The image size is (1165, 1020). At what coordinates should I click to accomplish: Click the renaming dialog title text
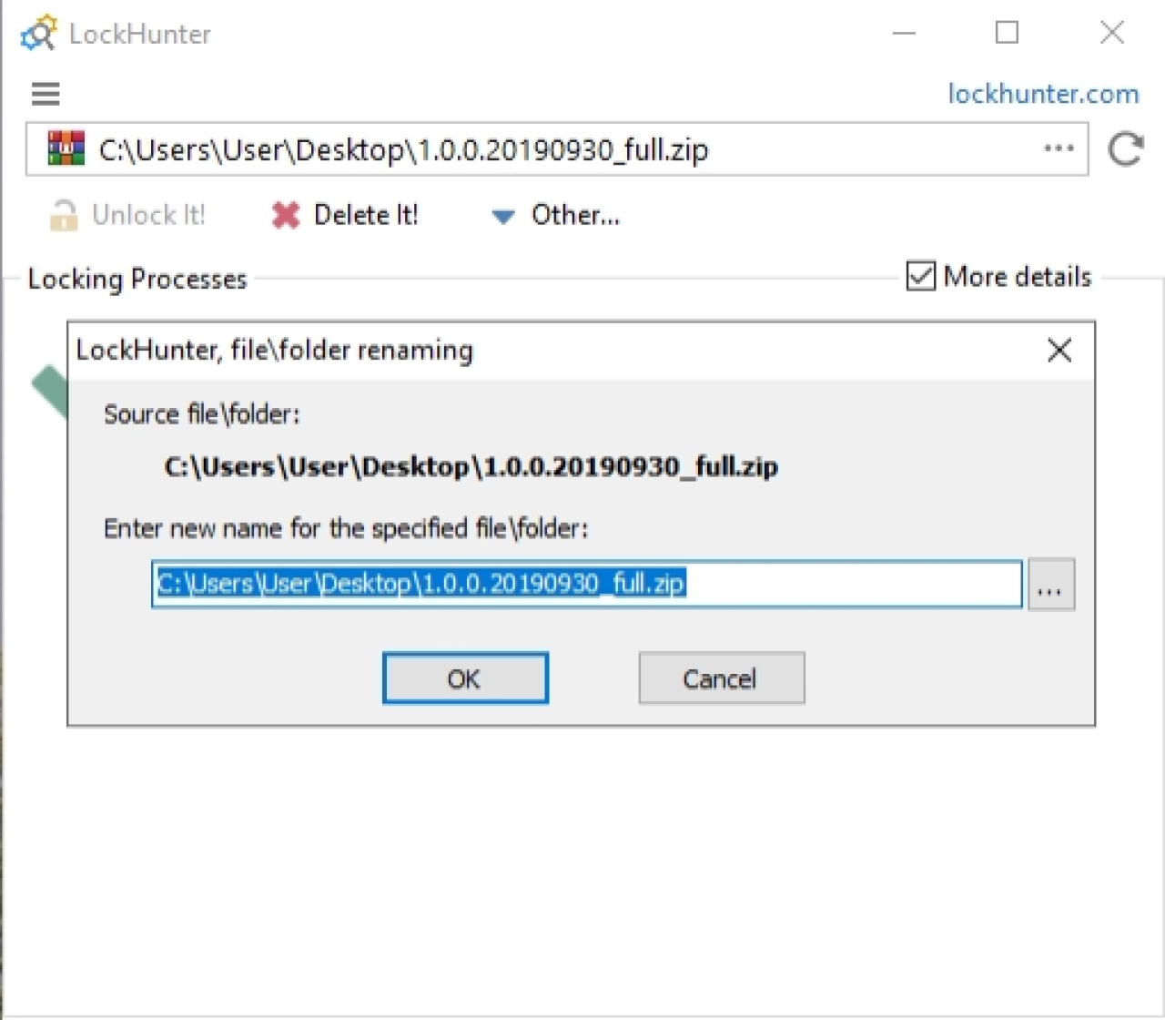click(x=275, y=351)
